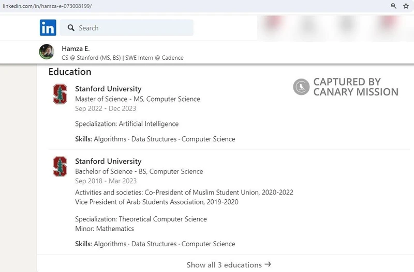This screenshot has width=414, height=272.
Task: Open the LinkedIn home logo
Action: click(48, 27)
